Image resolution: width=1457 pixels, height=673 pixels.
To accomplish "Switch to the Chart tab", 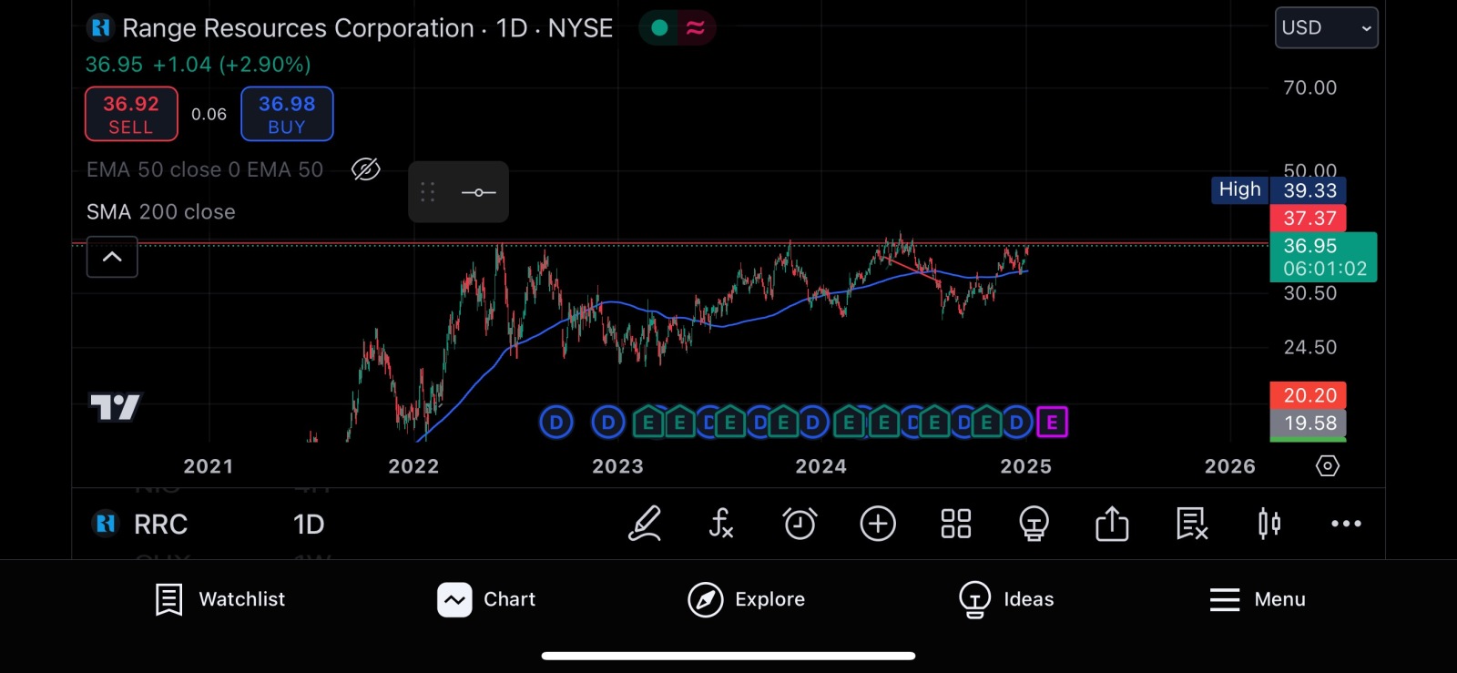I will (x=486, y=599).
